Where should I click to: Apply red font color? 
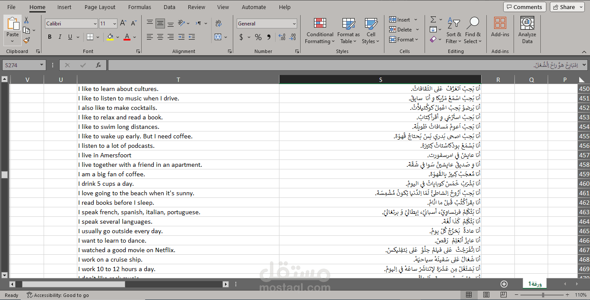pos(127,37)
